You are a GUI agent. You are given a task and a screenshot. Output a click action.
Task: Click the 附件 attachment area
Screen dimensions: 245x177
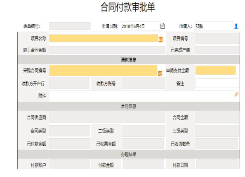[141, 95]
